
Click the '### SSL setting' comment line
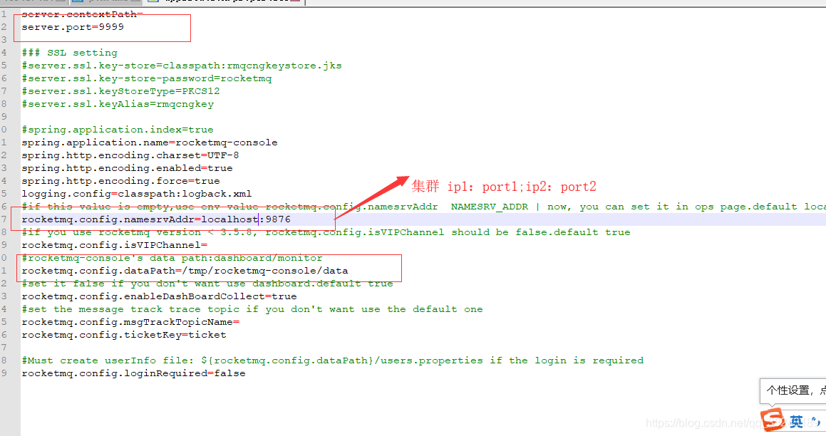pyautogui.click(x=70, y=53)
